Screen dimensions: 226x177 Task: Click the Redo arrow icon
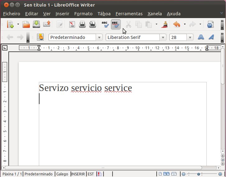192,24
